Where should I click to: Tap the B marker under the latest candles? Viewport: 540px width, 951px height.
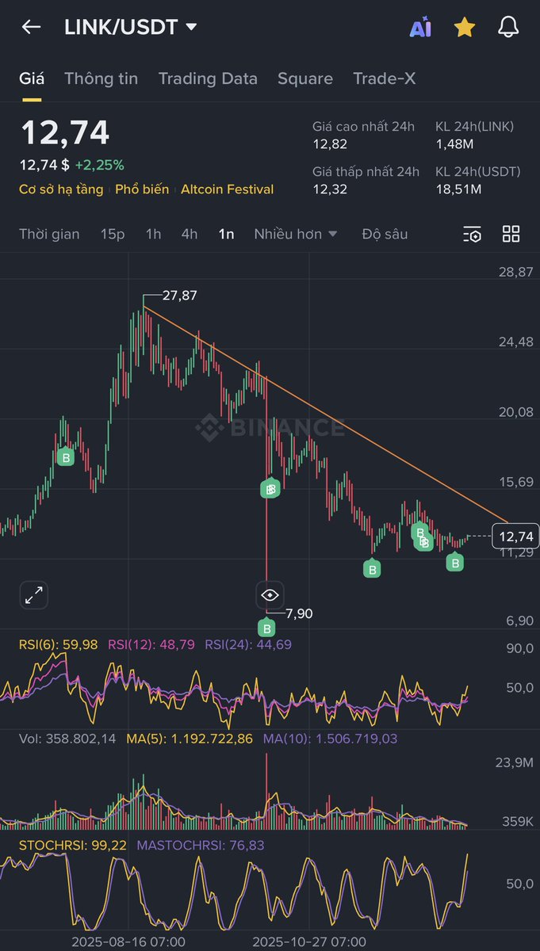coord(455,563)
